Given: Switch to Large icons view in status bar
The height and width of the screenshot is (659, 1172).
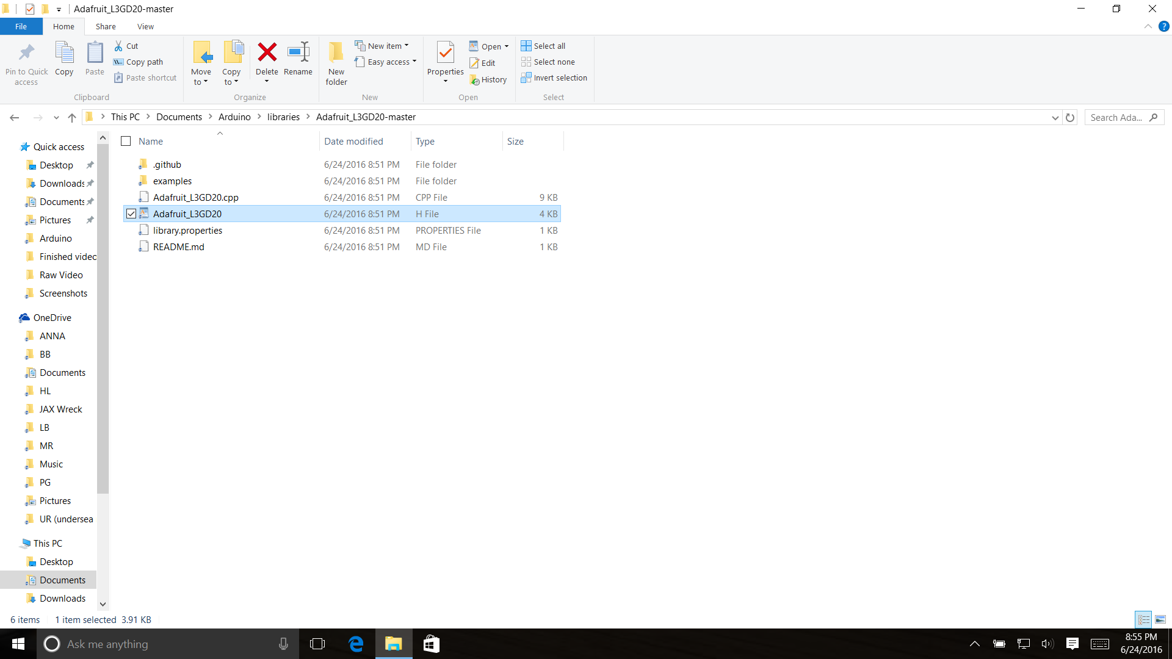Looking at the screenshot, I should coord(1160,619).
